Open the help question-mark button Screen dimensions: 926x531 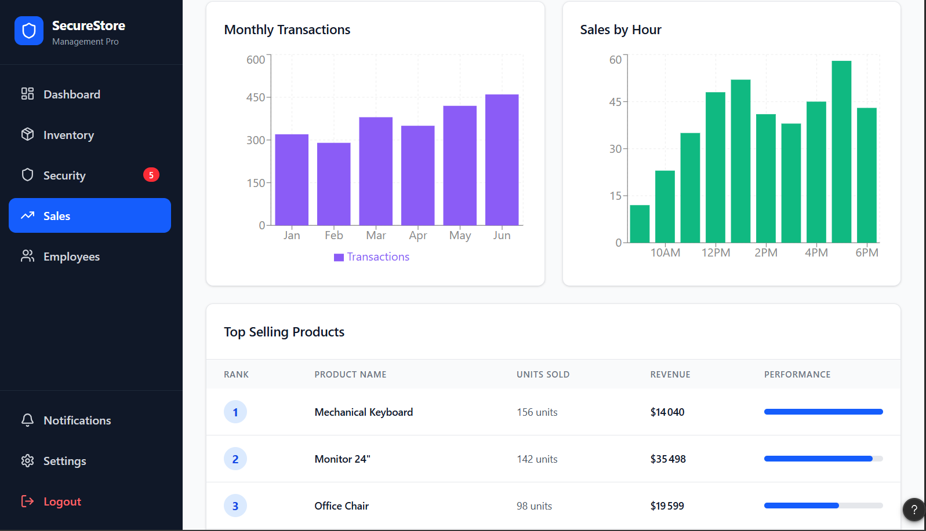914,510
